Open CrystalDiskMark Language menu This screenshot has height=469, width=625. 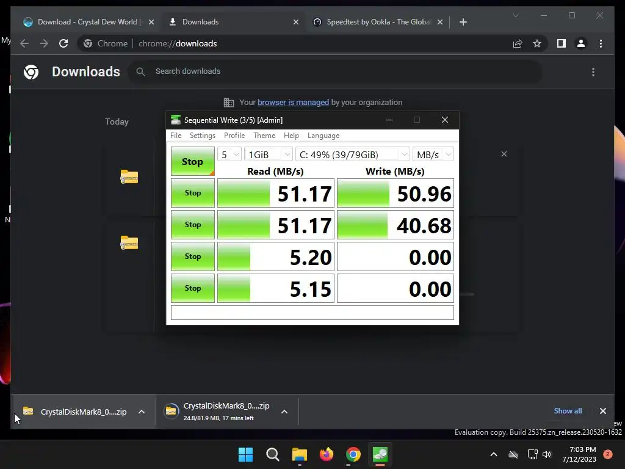pos(323,136)
